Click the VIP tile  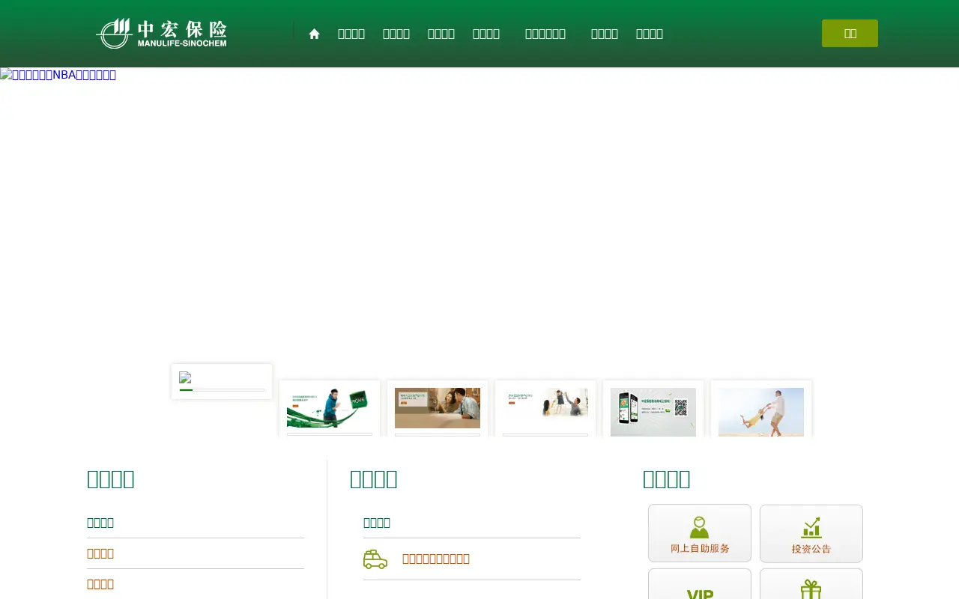tap(700, 584)
